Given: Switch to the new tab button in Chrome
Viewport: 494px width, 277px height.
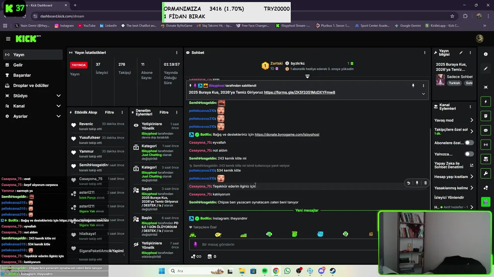Looking at the screenshot, I should click(75, 5).
